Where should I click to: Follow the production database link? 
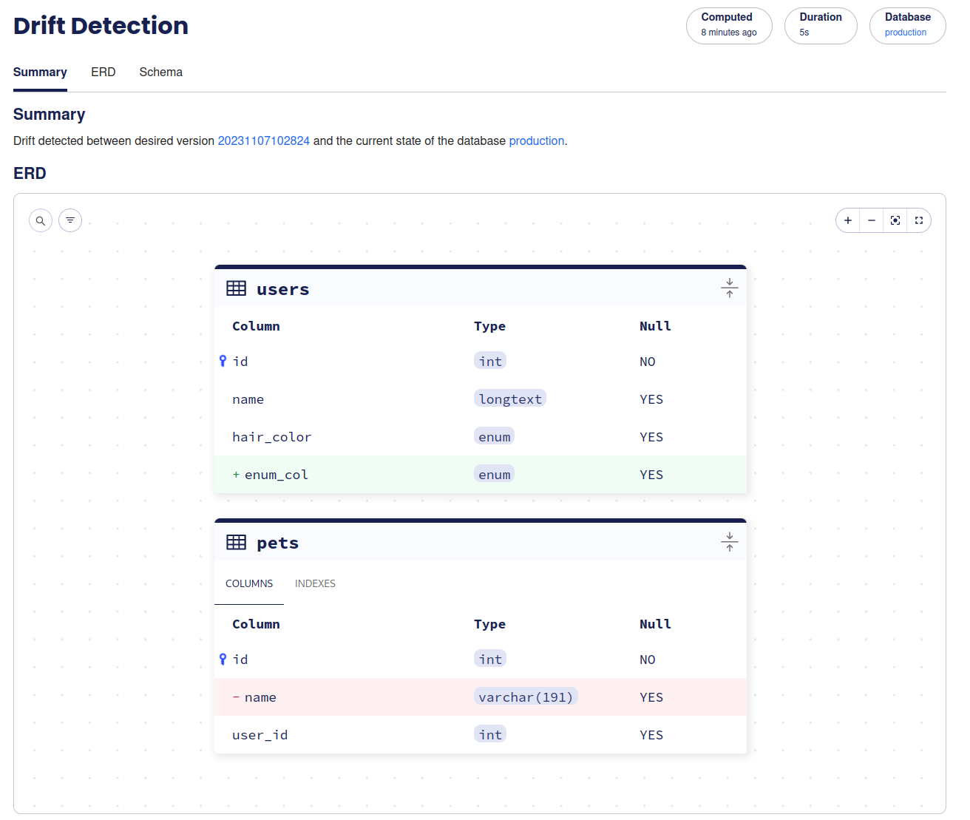[x=536, y=140]
